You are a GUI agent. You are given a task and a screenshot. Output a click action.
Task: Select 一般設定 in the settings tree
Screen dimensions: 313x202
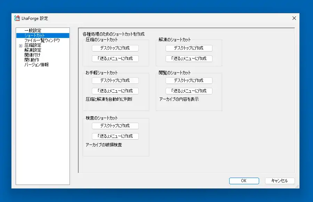pyautogui.click(x=33, y=31)
